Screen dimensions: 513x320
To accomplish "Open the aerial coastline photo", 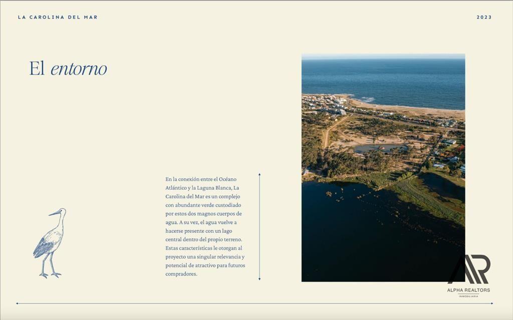I will point(383,168).
